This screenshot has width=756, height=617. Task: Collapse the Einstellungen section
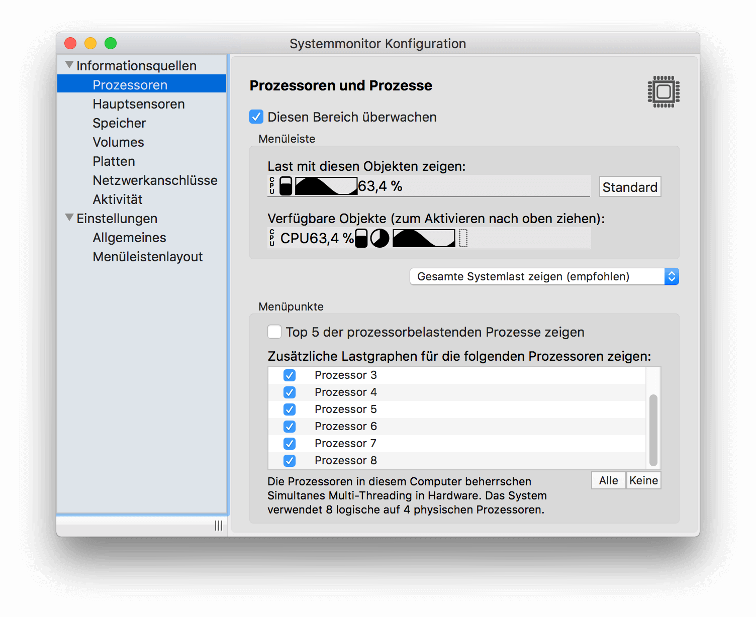click(x=69, y=218)
